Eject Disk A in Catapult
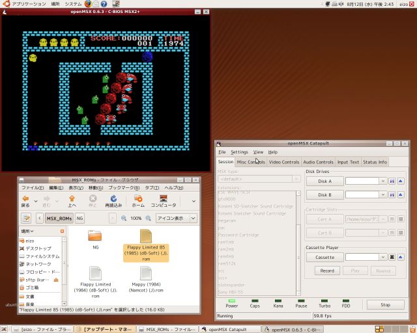 pyautogui.click(x=401, y=181)
